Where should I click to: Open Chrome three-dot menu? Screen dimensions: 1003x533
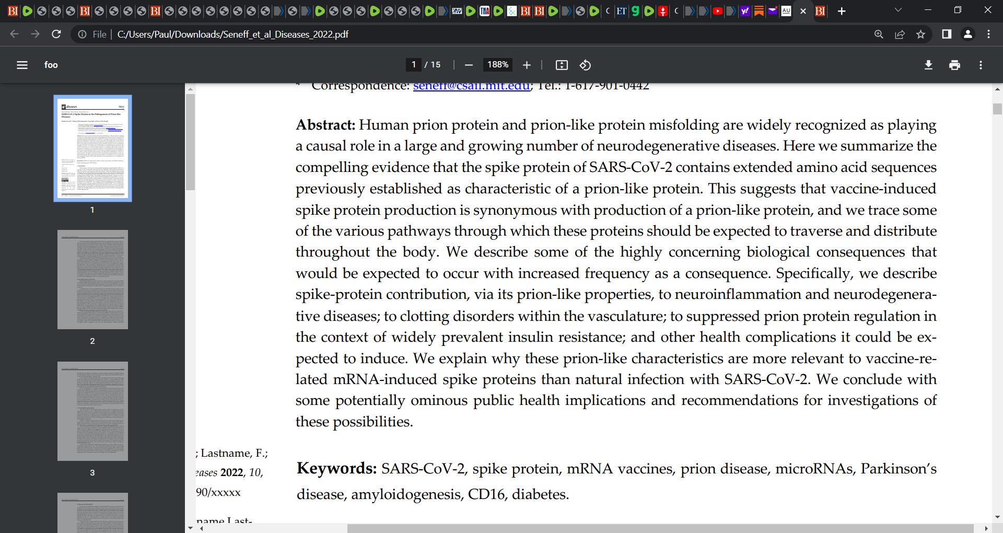988,34
